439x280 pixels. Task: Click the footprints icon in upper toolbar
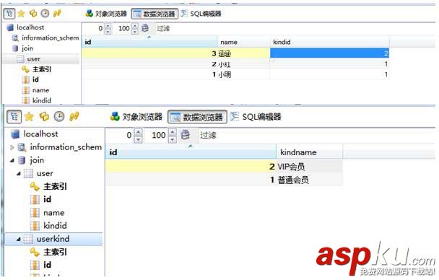[x=57, y=13]
